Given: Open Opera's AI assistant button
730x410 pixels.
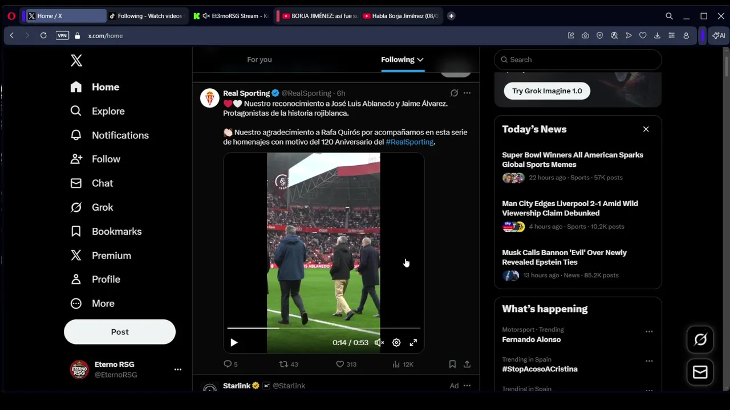Looking at the screenshot, I should [719, 35].
